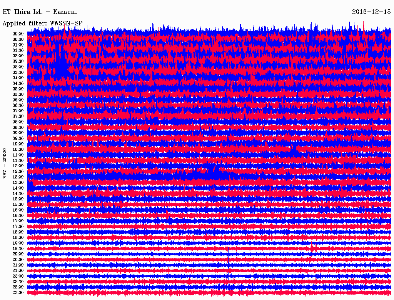Click the '17:00' time label
Screen dimensions: 394x300
18,221
